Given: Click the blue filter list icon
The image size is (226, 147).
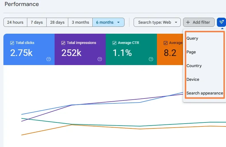Looking at the screenshot, I should [221, 22].
